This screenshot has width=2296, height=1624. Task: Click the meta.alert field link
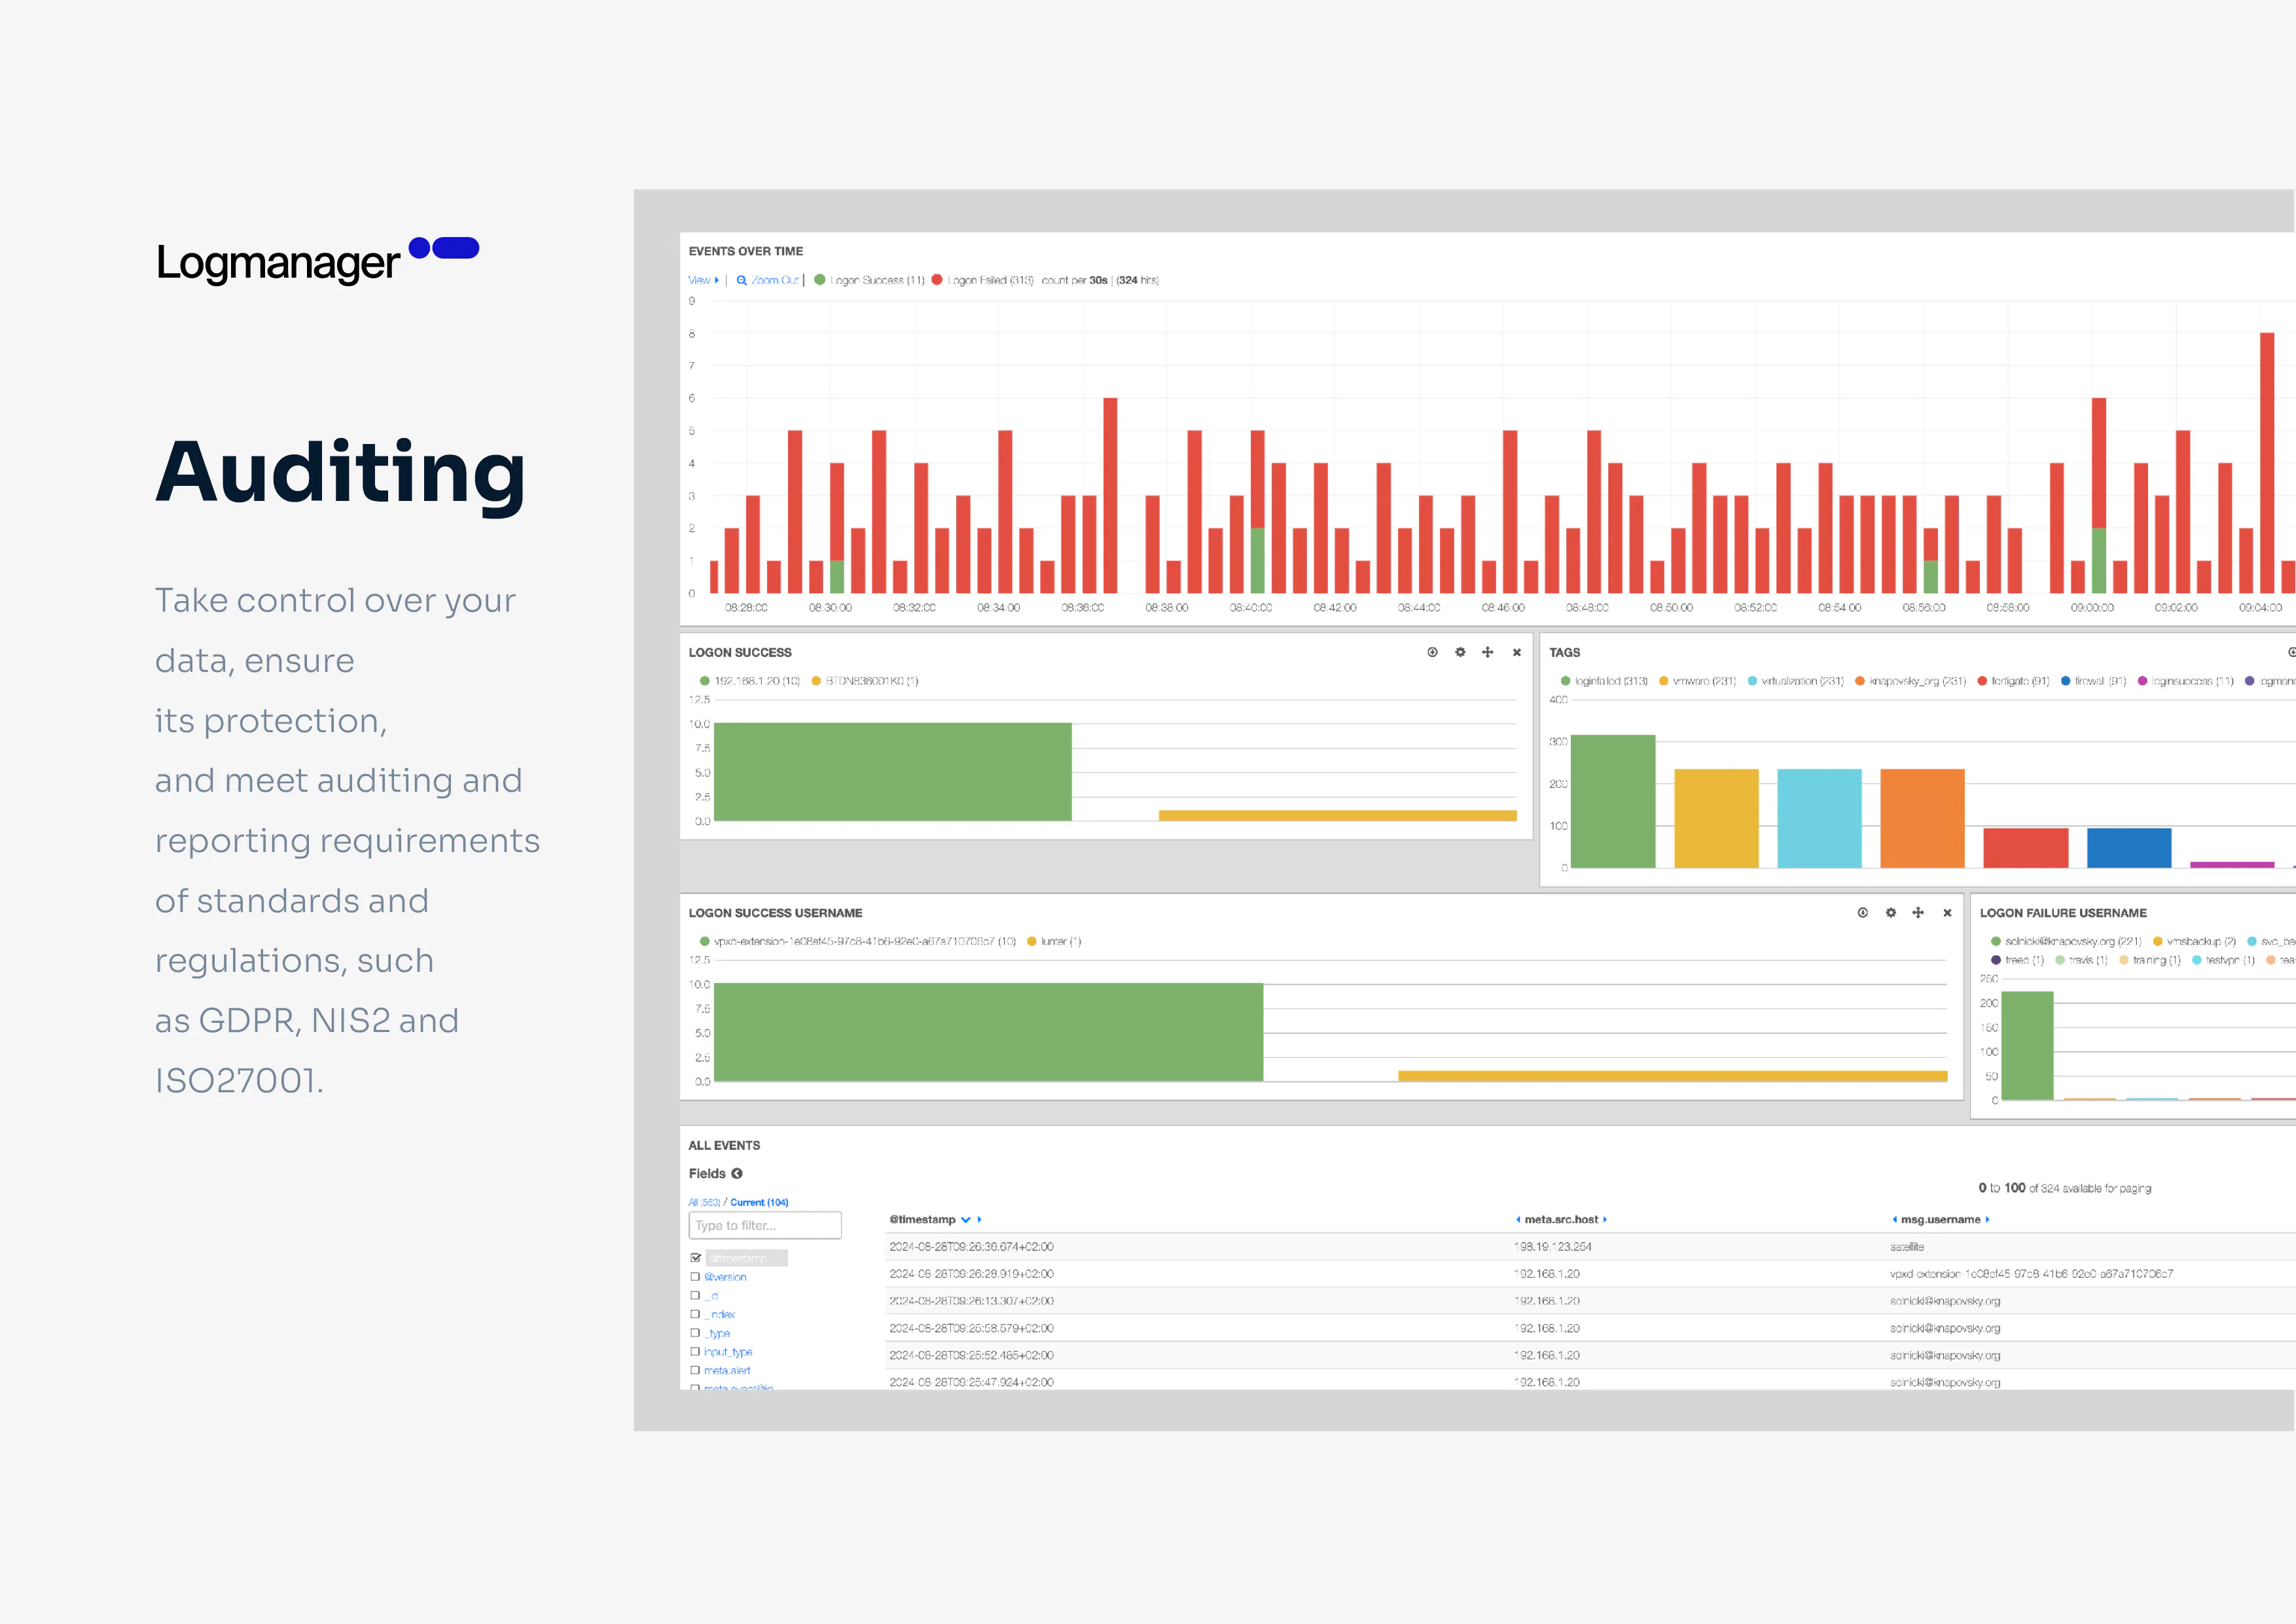727,1371
